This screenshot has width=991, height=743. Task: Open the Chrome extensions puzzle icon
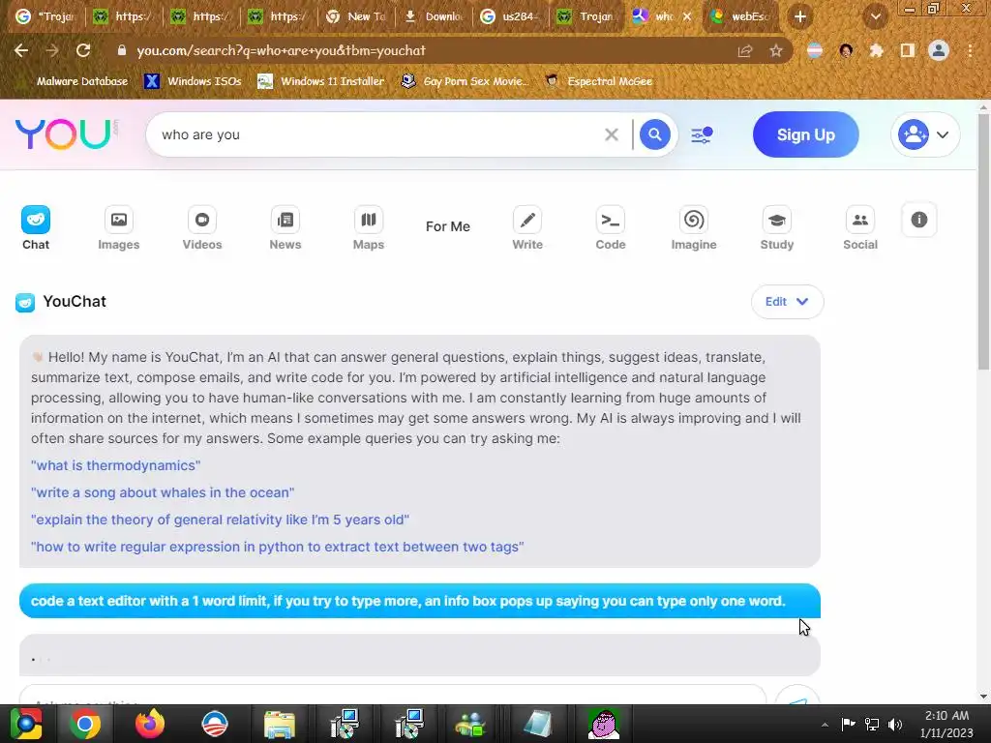pyautogui.click(x=876, y=50)
